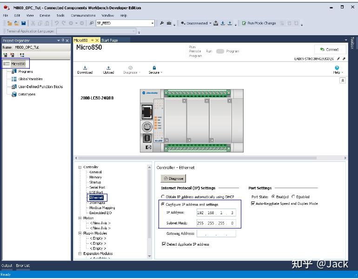This screenshot has width=358, height=279.
Task: Click the horizontal scrollbar under controller image
Action: [x=196, y=158]
